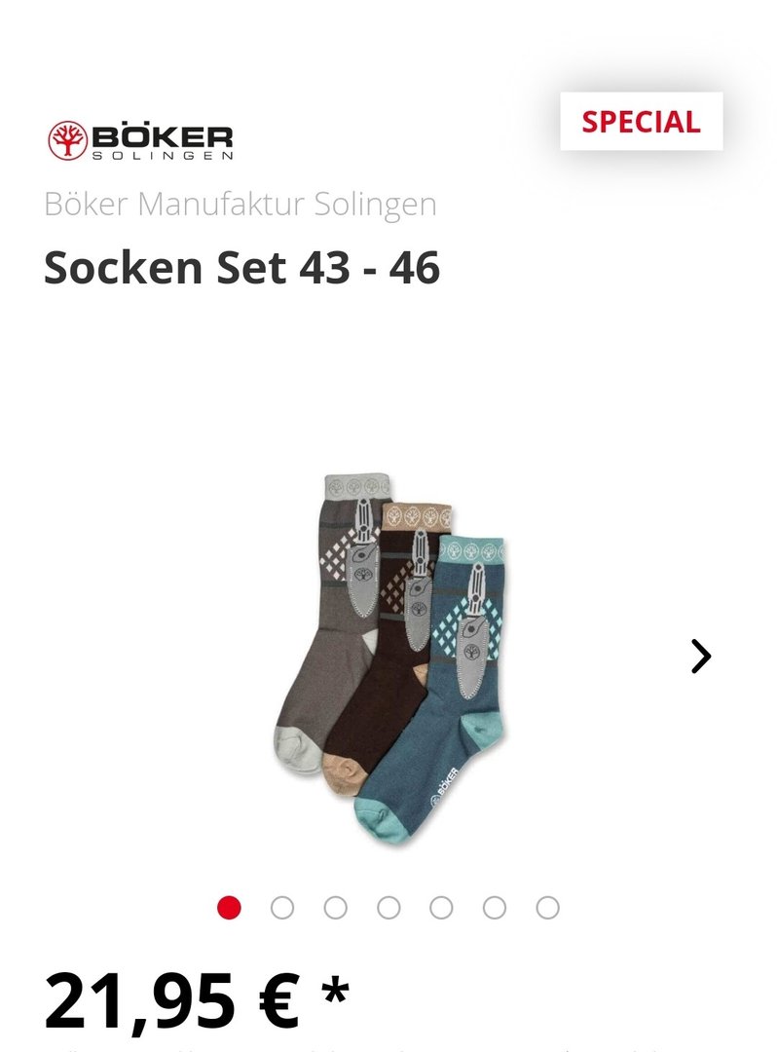Viewport: 777px width, 1052px height.
Task: Click the red Böker tree emblem
Action: (x=68, y=140)
